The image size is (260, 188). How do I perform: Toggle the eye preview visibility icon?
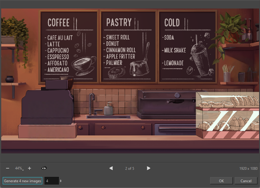pyautogui.click(x=44, y=168)
